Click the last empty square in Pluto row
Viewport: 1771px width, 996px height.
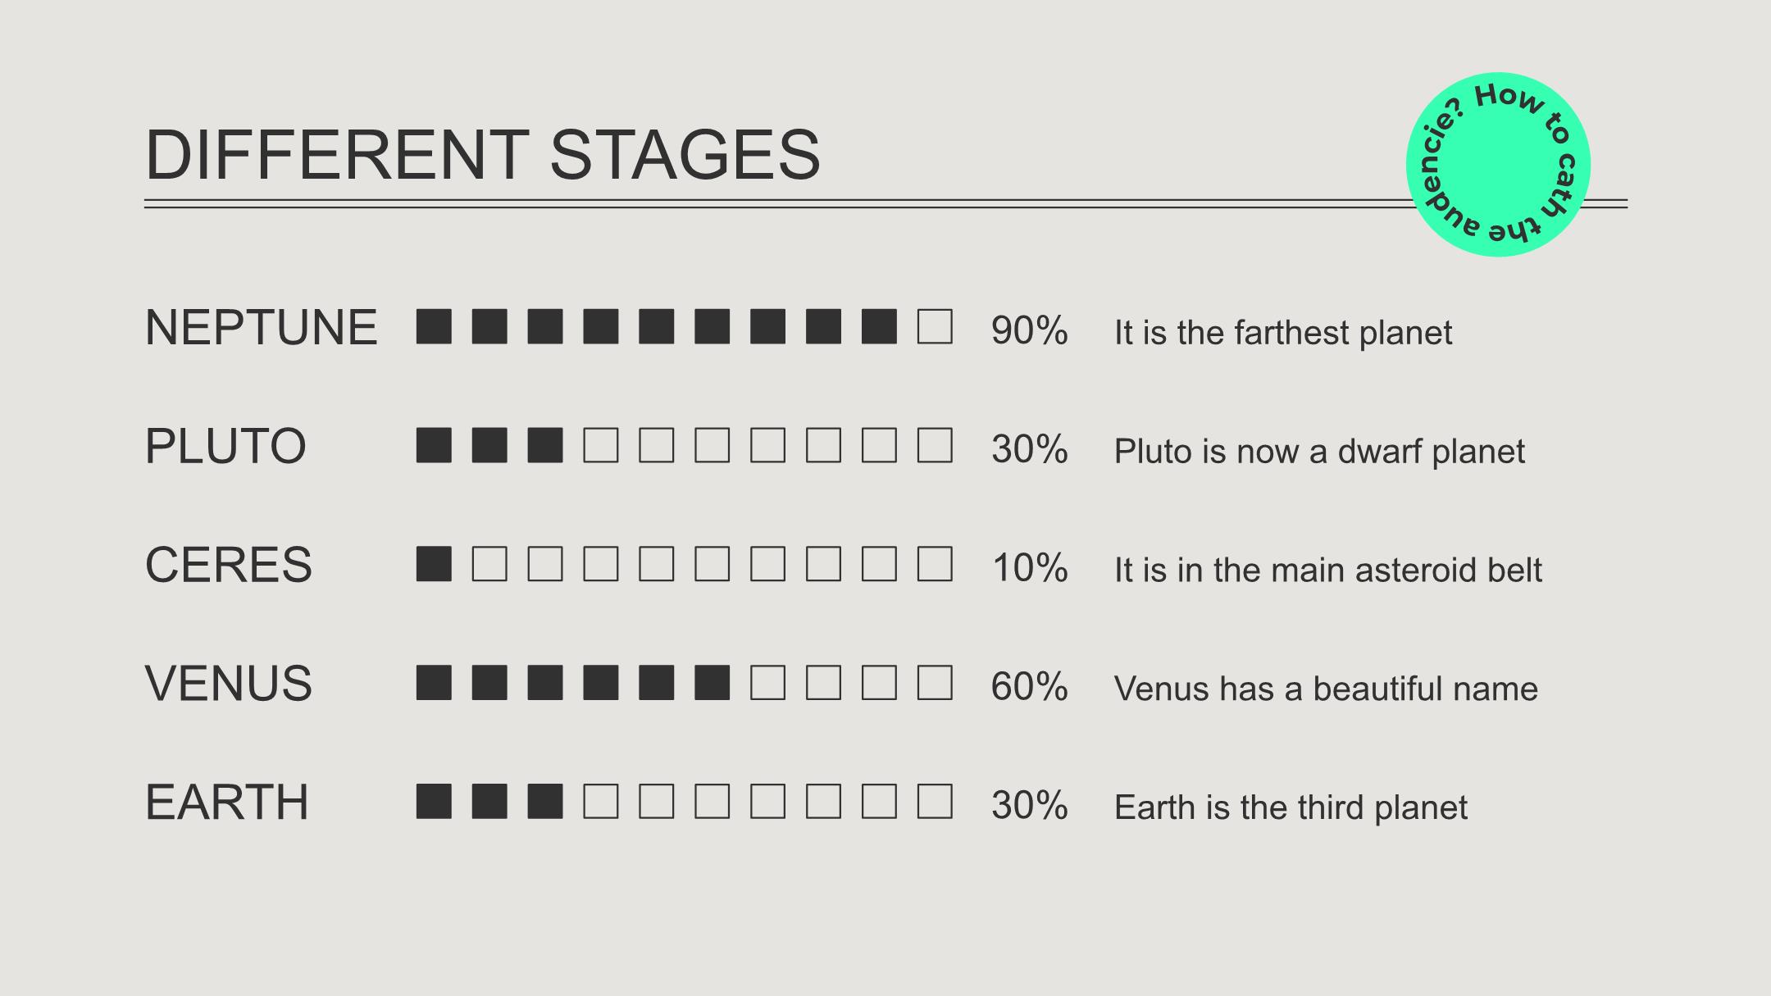[935, 445]
